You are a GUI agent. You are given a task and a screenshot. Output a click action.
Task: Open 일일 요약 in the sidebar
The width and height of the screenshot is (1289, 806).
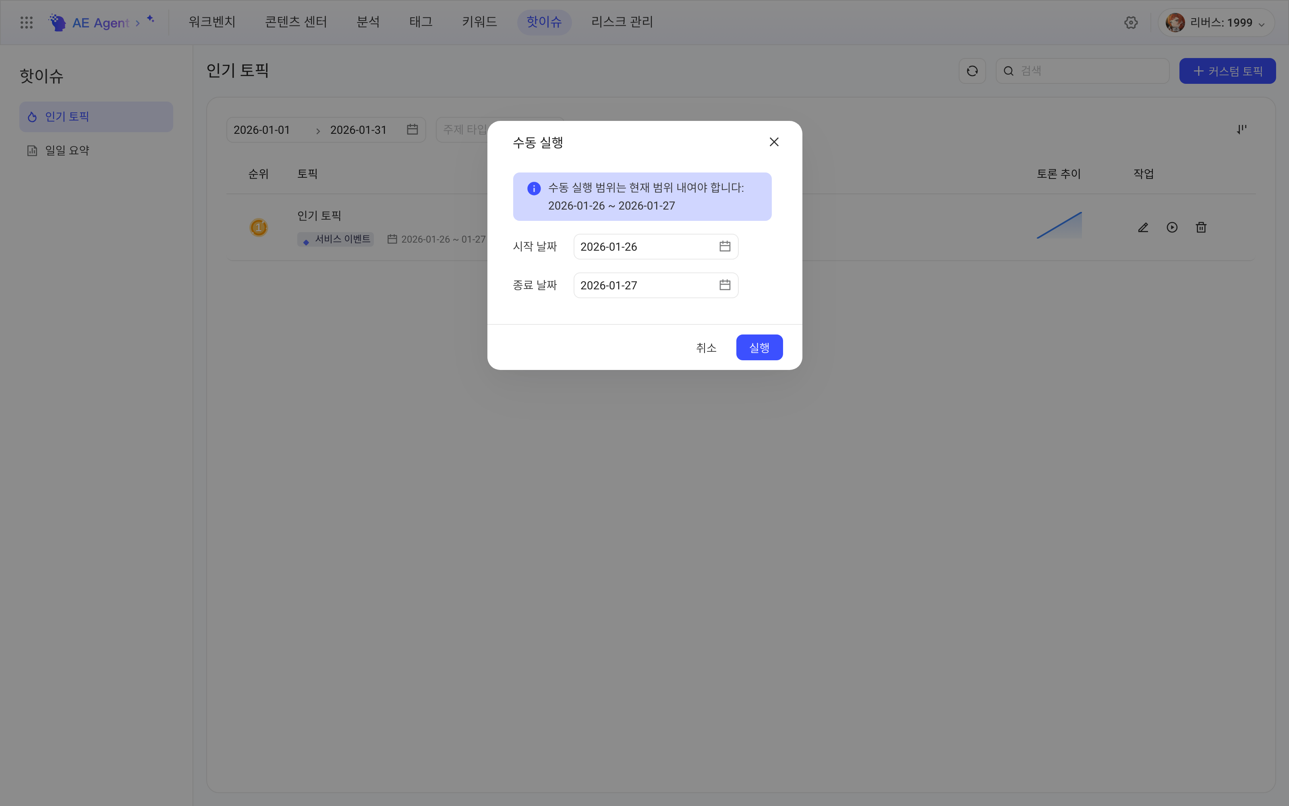(x=96, y=151)
